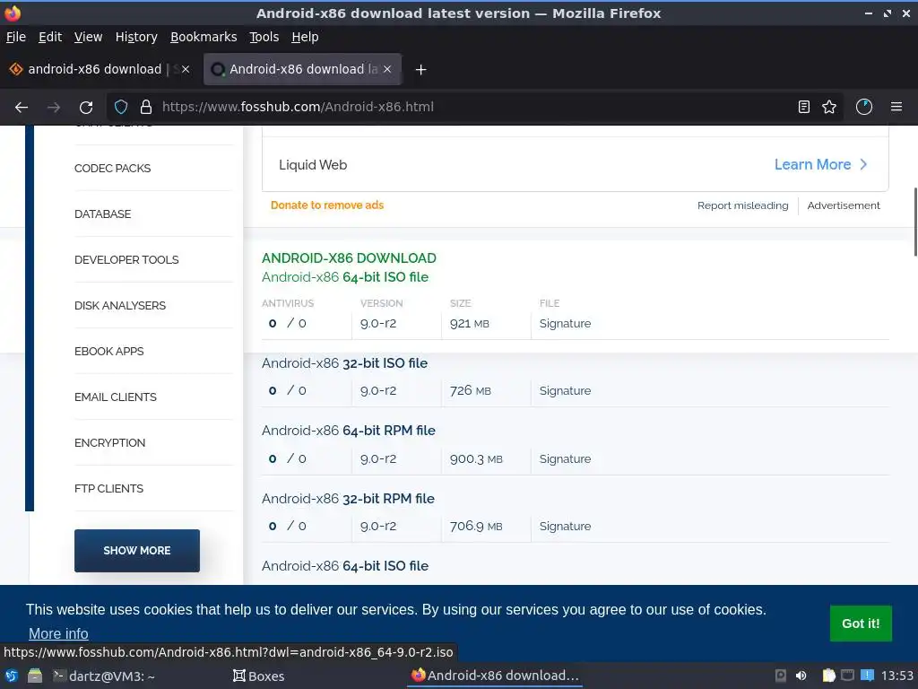918x689 pixels.
Task: Go back to previous page arrow
Action: [22, 108]
